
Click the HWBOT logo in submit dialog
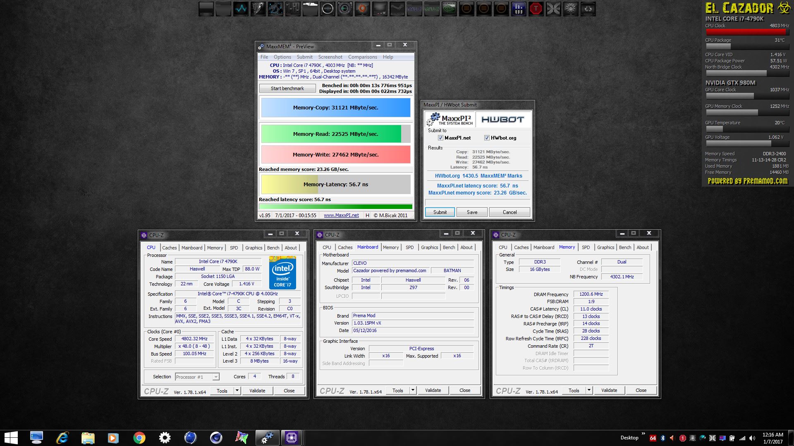click(x=502, y=119)
